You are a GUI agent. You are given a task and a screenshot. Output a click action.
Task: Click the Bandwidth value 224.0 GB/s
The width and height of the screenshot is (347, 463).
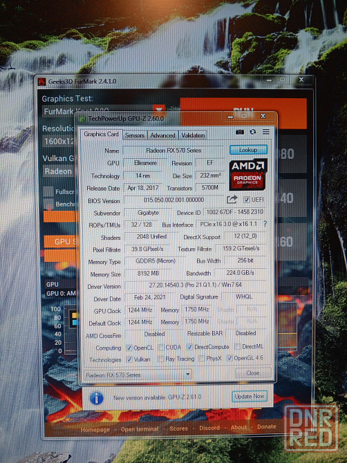tap(240, 273)
